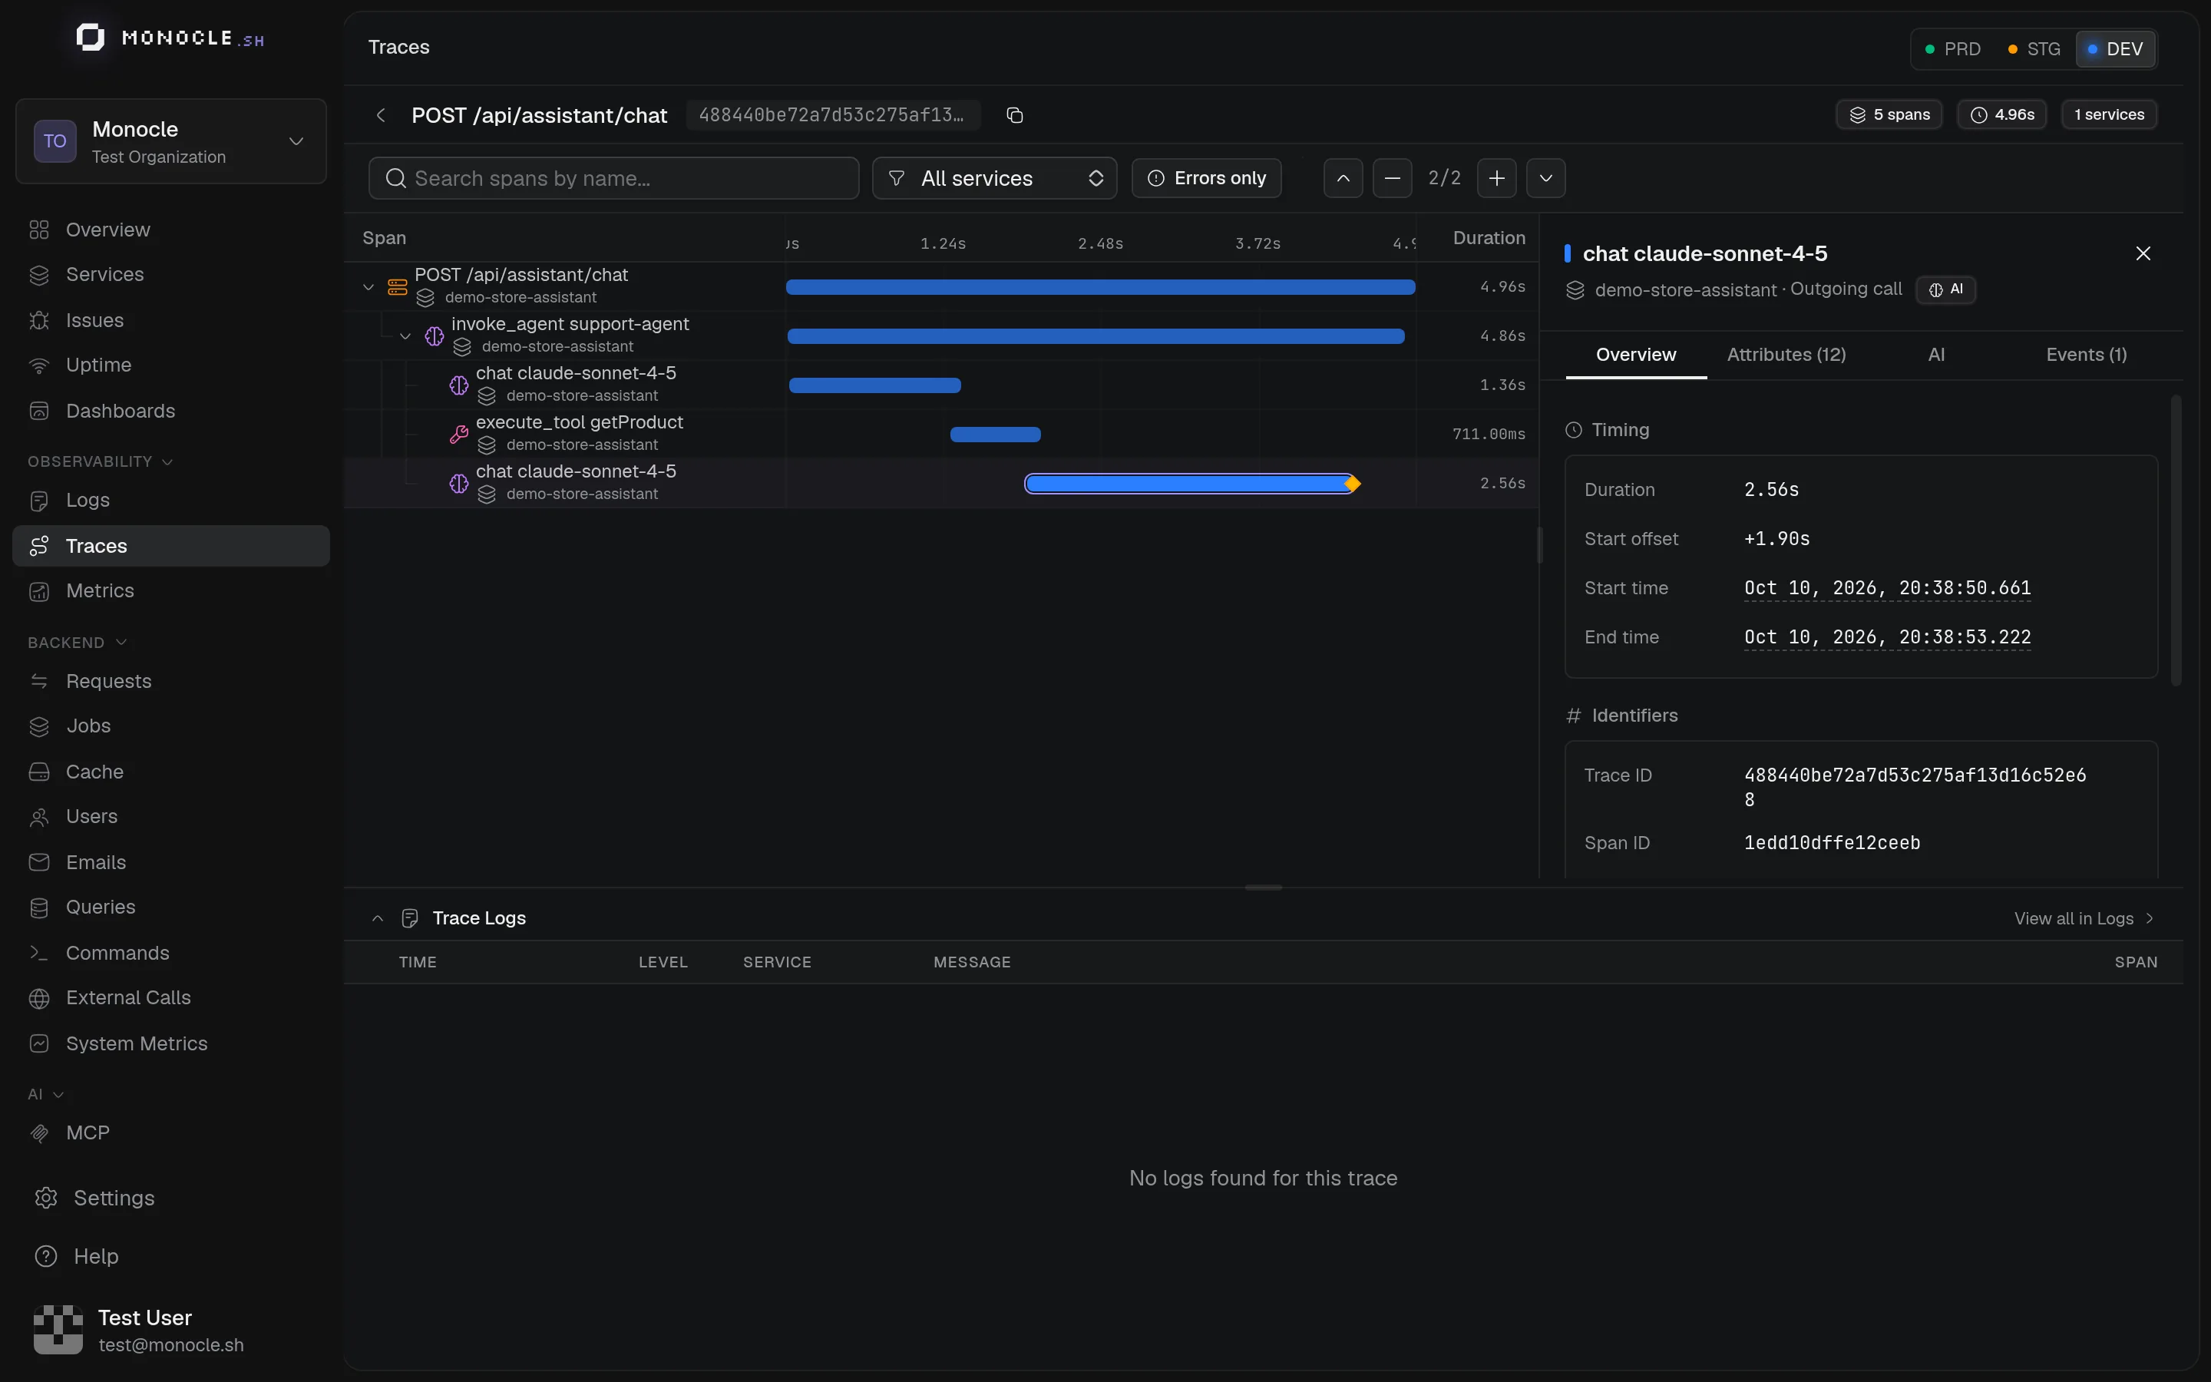Expand all spans with the down-chevron button
Image resolution: width=2211 pixels, height=1382 pixels.
(1546, 178)
